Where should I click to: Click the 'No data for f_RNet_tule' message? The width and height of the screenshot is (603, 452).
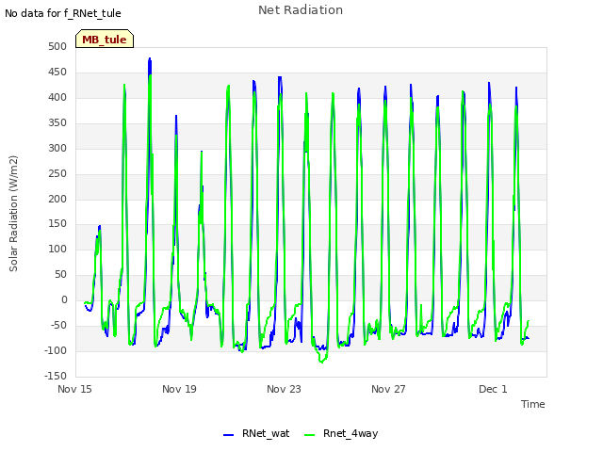tap(63, 13)
